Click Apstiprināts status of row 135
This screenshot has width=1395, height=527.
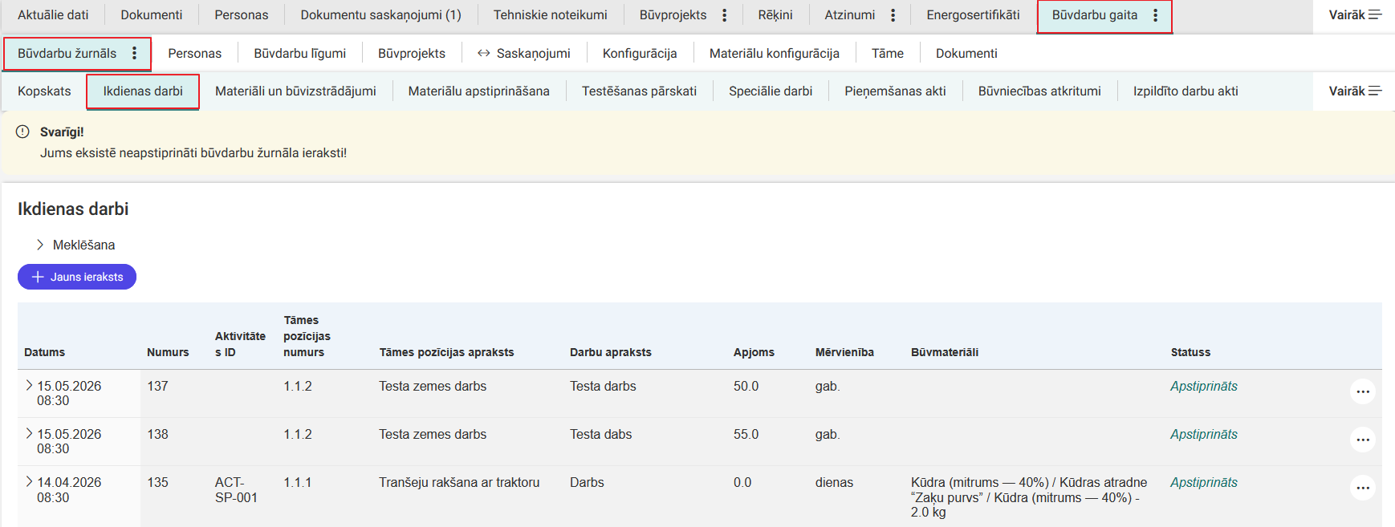point(1203,482)
